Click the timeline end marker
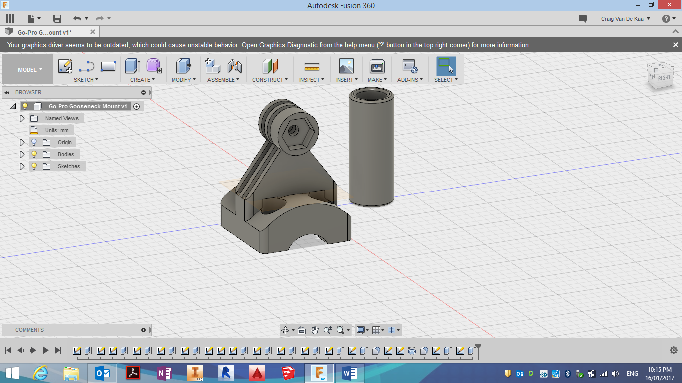 (478, 351)
